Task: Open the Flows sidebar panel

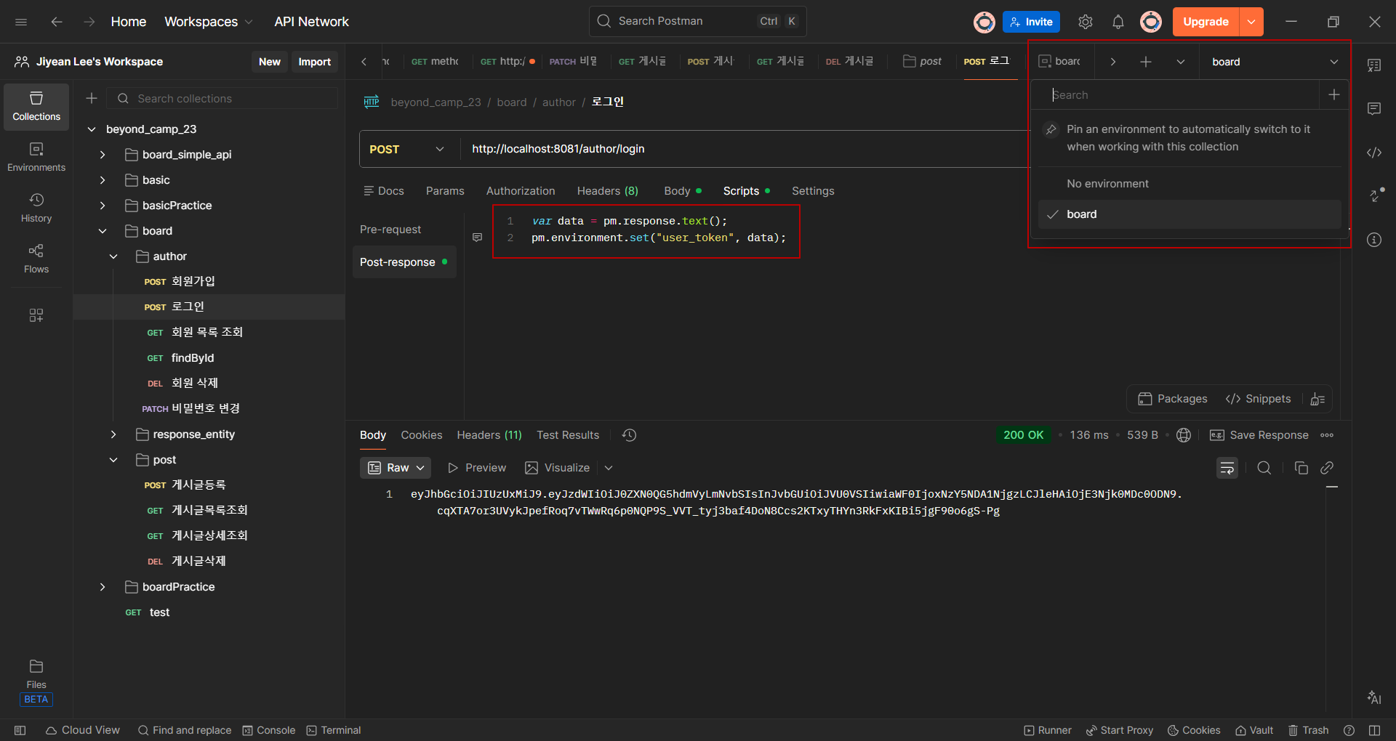Action: 36,259
